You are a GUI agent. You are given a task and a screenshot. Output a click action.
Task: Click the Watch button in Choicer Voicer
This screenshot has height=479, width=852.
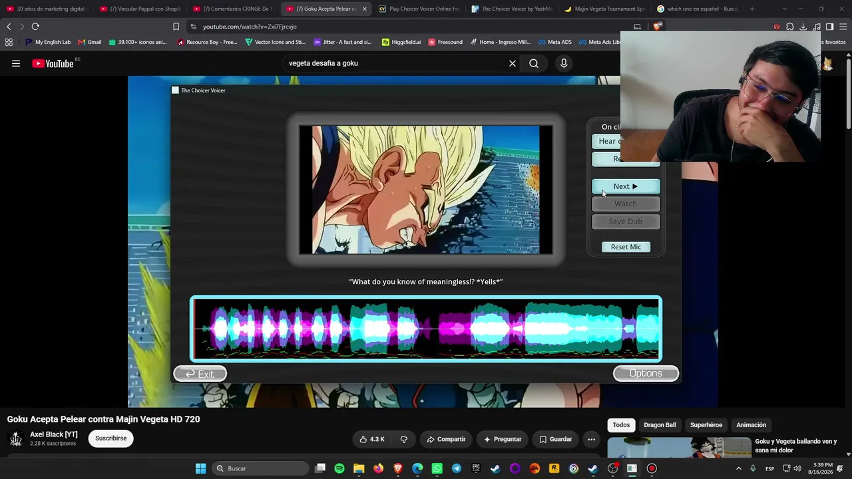(626, 204)
